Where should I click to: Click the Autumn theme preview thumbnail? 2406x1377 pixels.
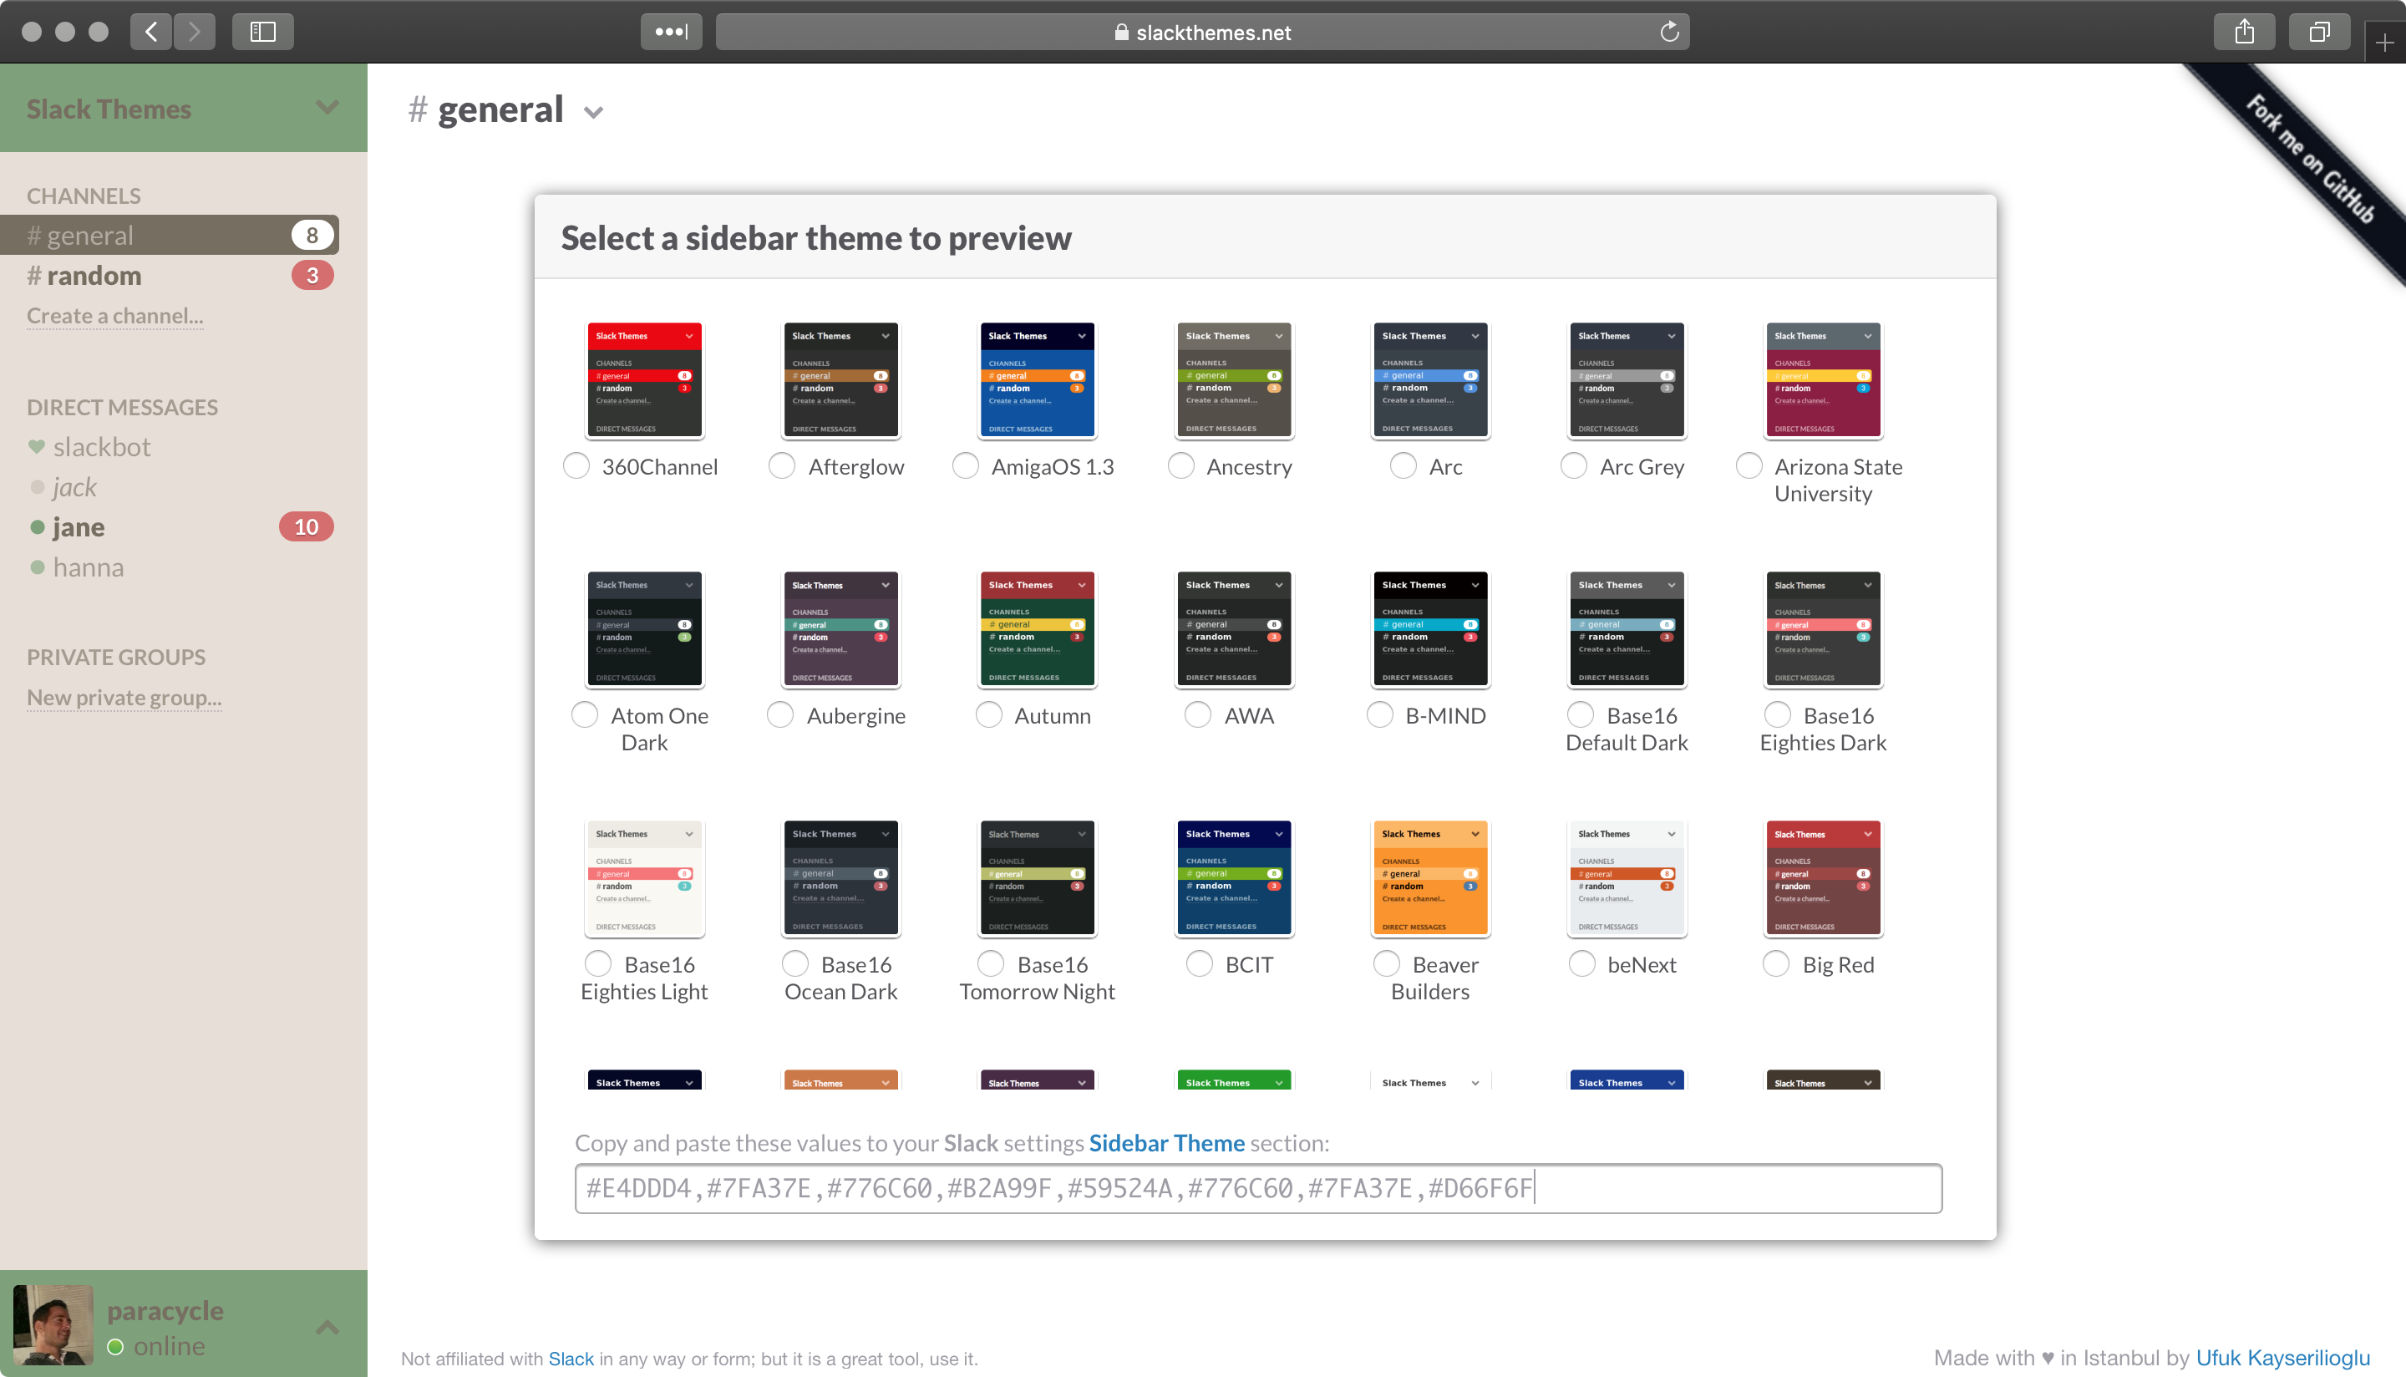[1037, 629]
